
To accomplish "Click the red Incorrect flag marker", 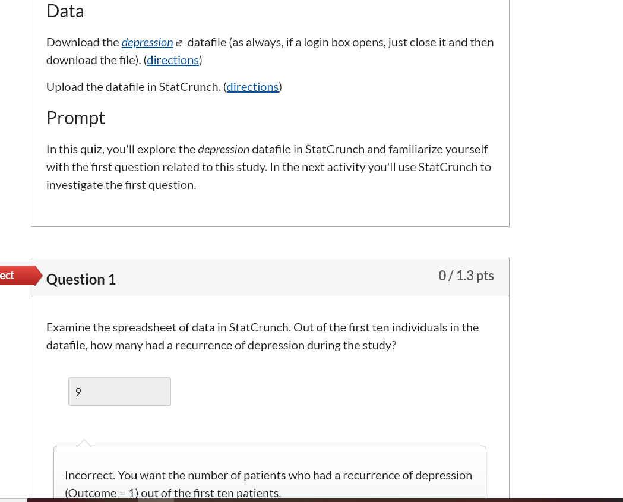I will point(20,276).
